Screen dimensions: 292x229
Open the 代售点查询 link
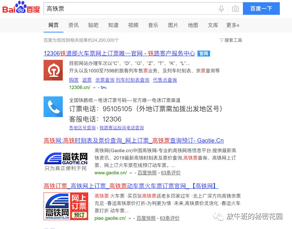pyautogui.click(x=165, y=80)
